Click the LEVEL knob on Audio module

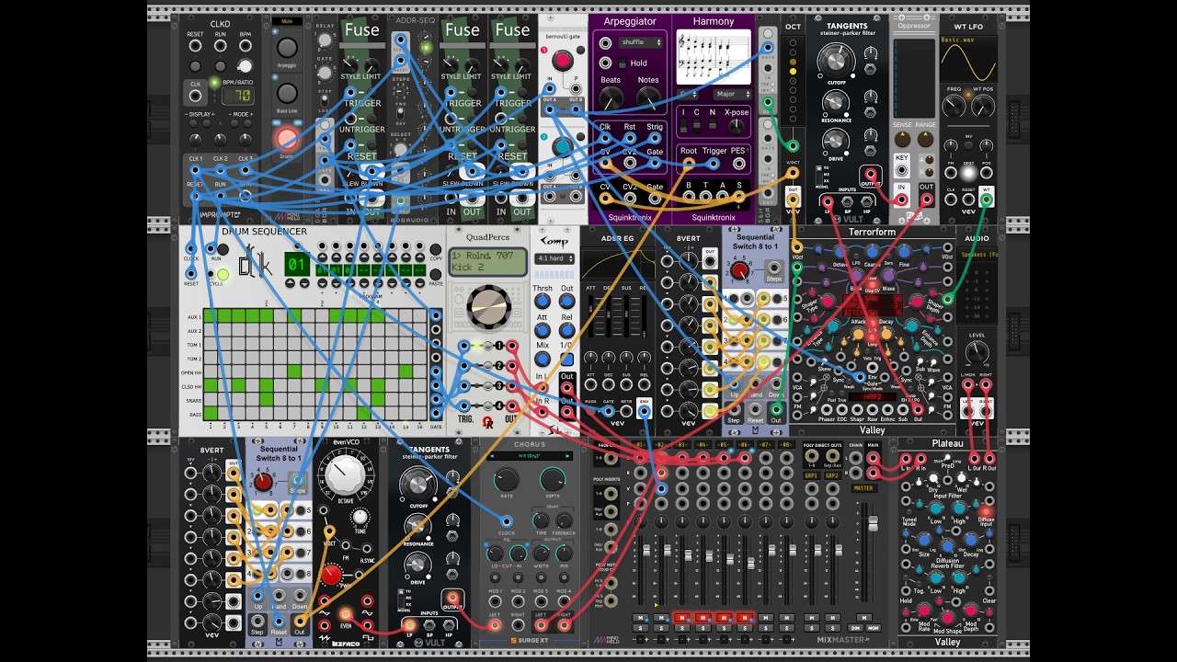977,352
